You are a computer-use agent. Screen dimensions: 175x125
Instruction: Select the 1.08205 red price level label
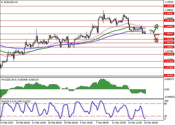click(x=169, y=43)
